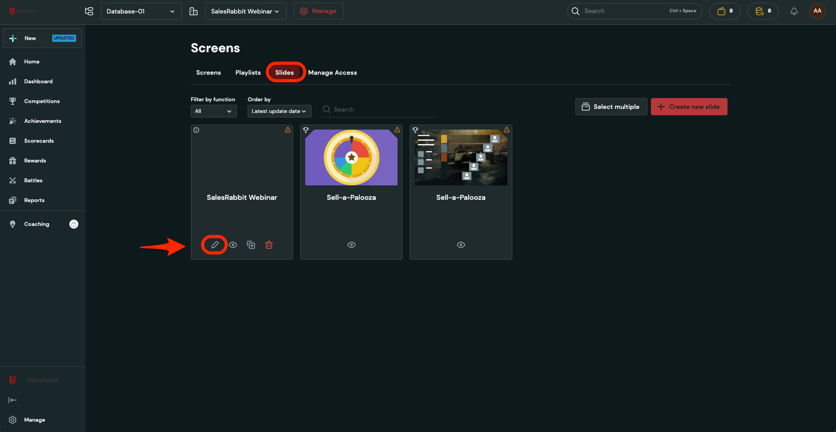Screen dimensions: 836x432
Task: Preview the racing Sell-a-Palooza slide via eye icon
Action: click(461, 245)
